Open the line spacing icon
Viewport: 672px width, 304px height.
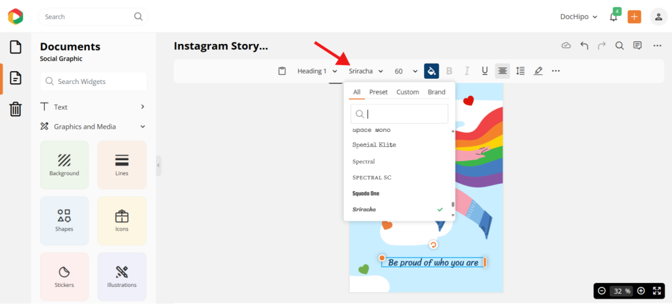click(520, 71)
